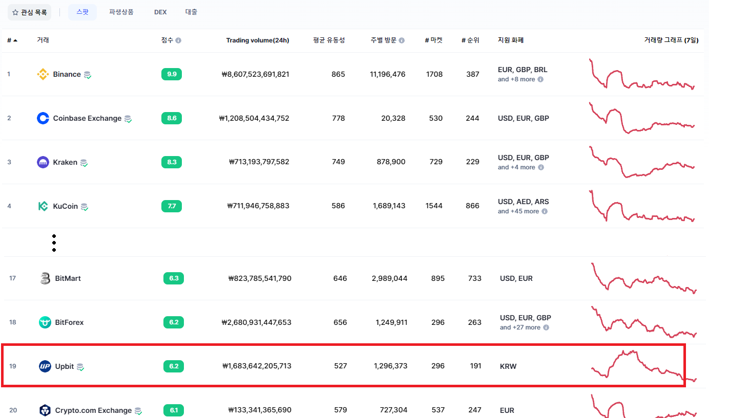Sort by the # column arrow
Viewport: 729px width, 418px height.
coord(15,40)
